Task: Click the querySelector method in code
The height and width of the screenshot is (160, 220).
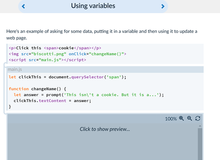Action: tap(88, 77)
